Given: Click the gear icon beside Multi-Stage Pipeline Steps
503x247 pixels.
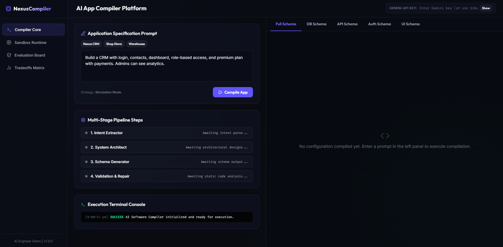Looking at the screenshot, I should click(x=83, y=120).
